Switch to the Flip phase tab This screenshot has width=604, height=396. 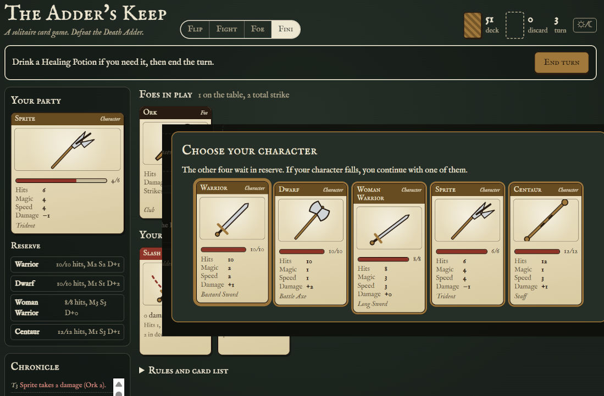195,29
